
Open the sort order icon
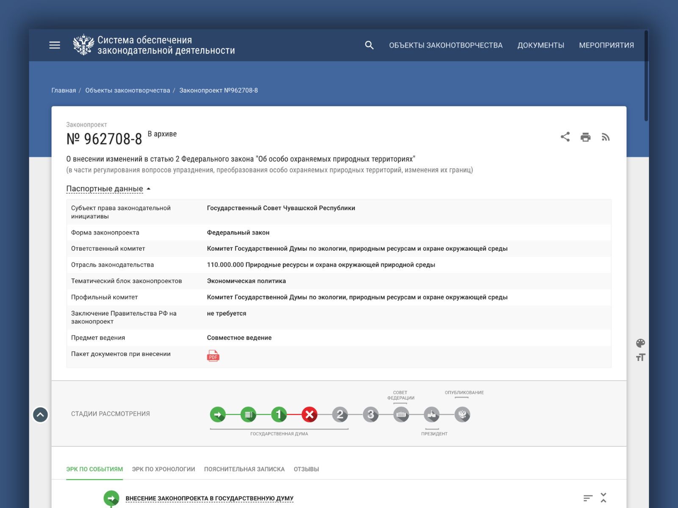(x=587, y=498)
